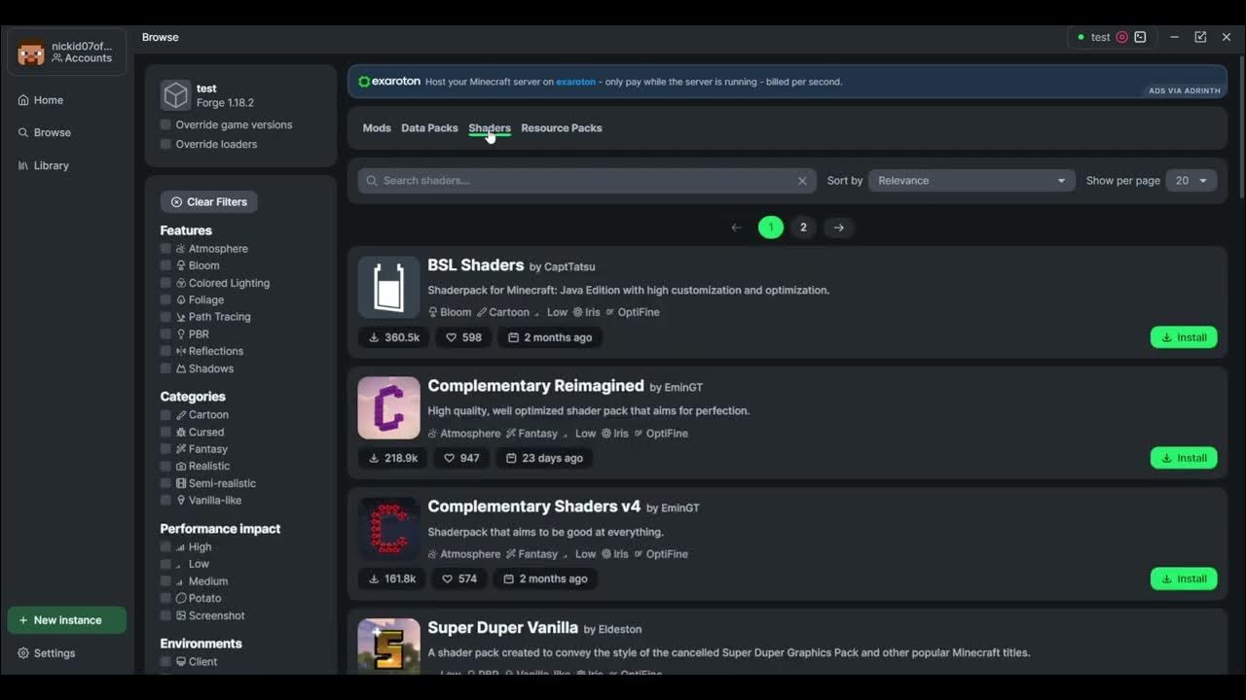This screenshot has height=700, width=1246.
Task: Check the Screenshot performance impact filter
Action: pyautogui.click(x=165, y=615)
